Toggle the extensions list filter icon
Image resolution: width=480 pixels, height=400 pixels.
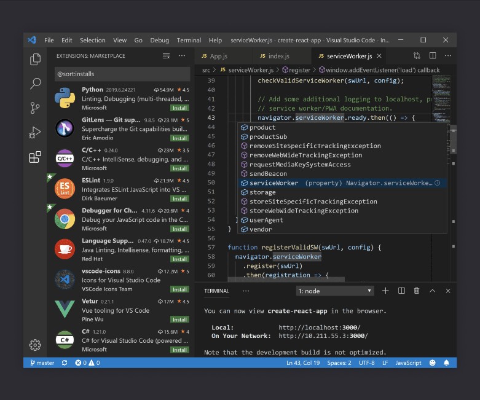[166, 56]
